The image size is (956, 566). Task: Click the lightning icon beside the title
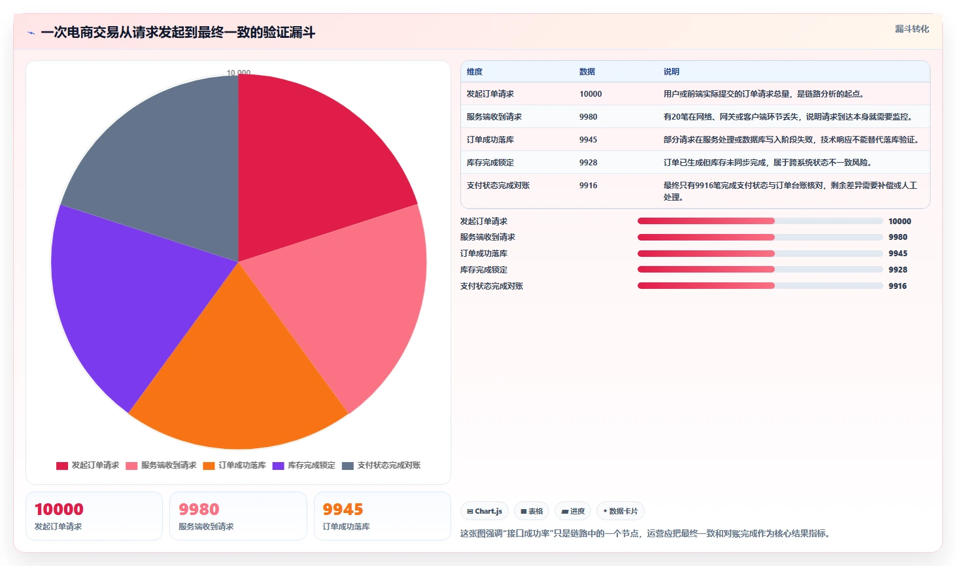[x=31, y=33]
